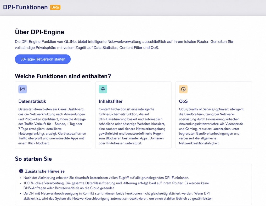Image resolution: width=266 pixels, height=206 pixels.
Task: Click the Datenstatistik description text
Action: pos(52,126)
